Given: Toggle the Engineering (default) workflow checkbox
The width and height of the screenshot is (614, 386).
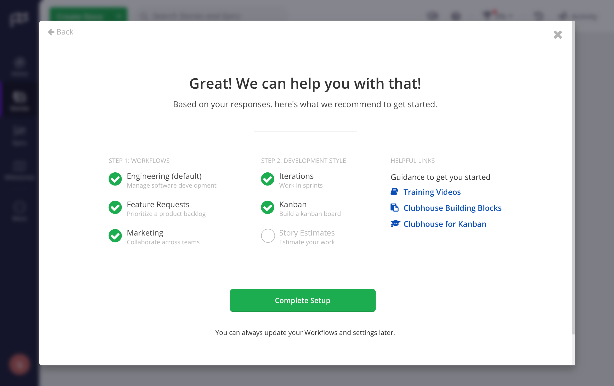Looking at the screenshot, I should click(x=115, y=178).
